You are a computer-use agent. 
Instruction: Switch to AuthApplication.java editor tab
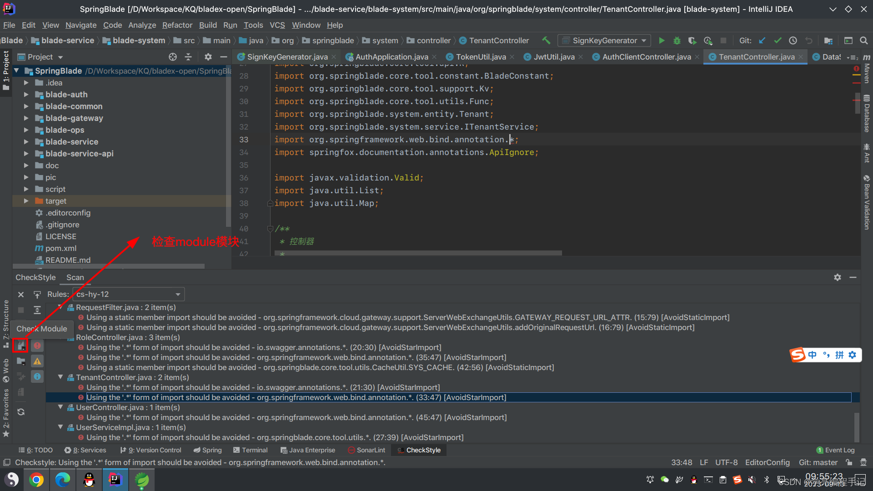point(391,57)
